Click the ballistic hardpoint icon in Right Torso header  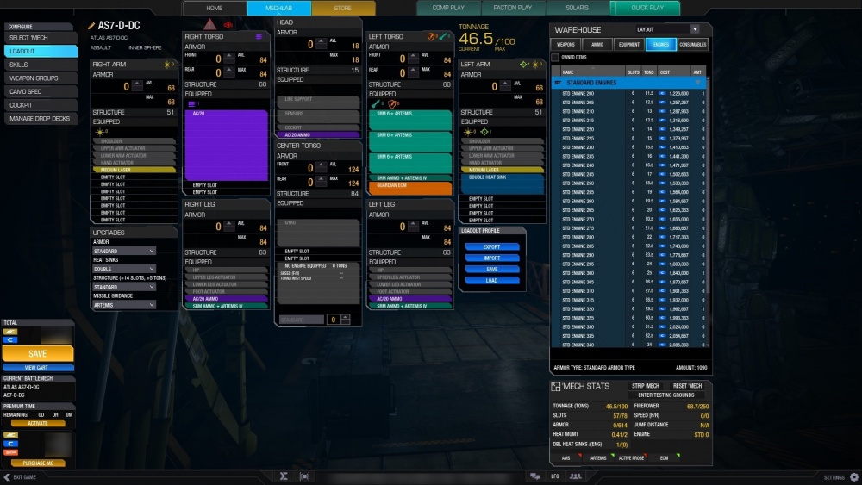point(259,37)
